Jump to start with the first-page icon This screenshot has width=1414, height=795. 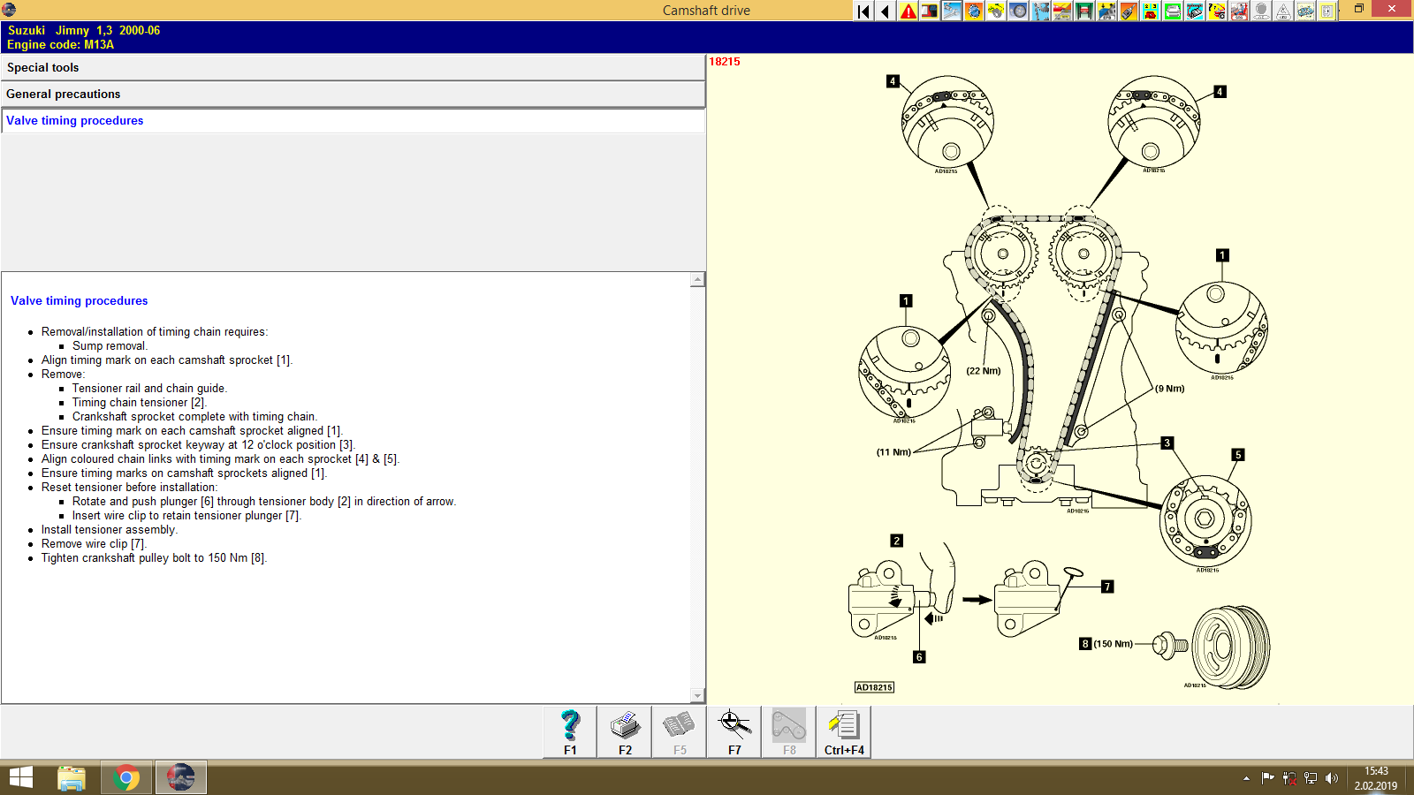pos(863,11)
